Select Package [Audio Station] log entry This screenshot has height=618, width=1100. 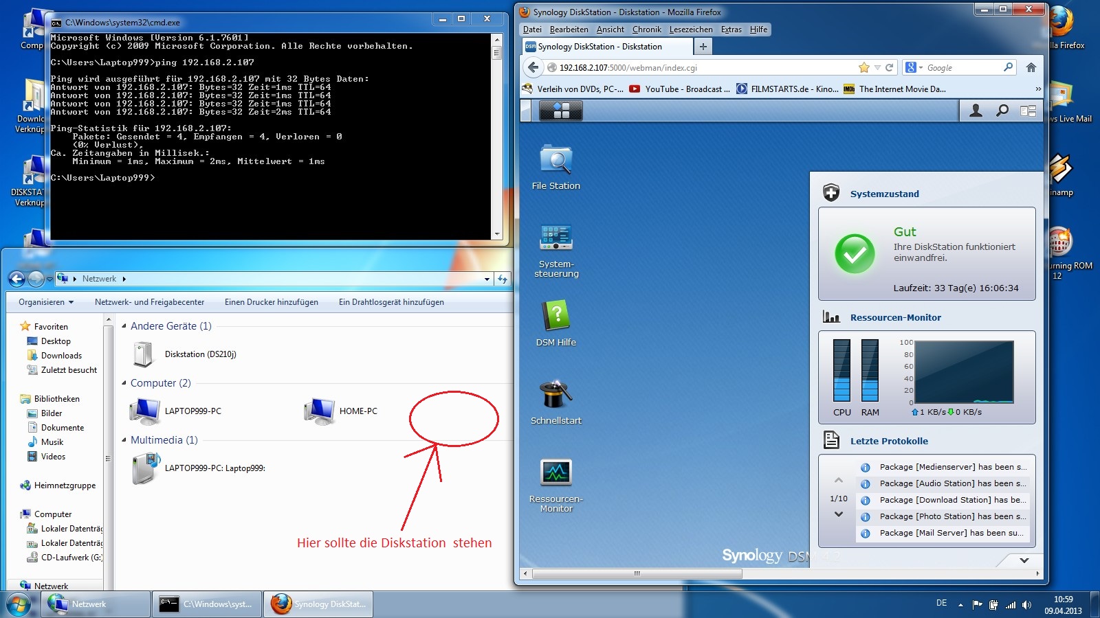[942, 483]
